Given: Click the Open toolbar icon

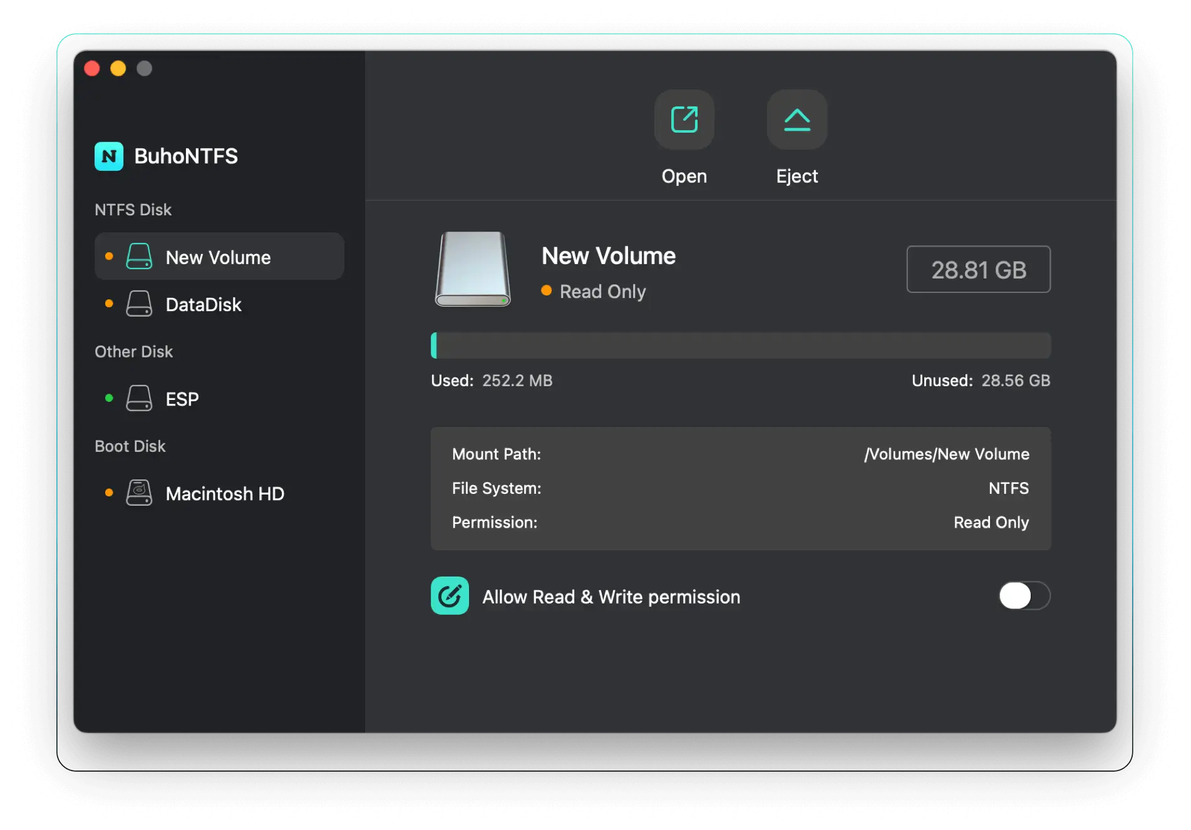Looking at the screenshot, I should tap(684, 120).
